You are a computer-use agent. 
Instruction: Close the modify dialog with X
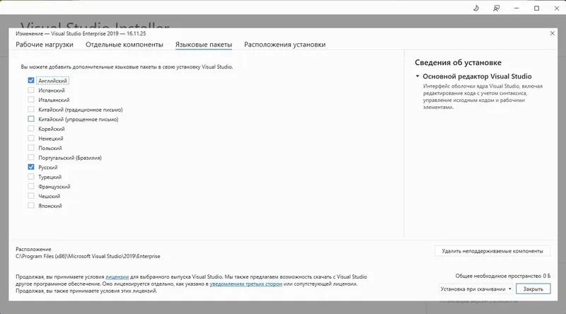click(552, 33)
